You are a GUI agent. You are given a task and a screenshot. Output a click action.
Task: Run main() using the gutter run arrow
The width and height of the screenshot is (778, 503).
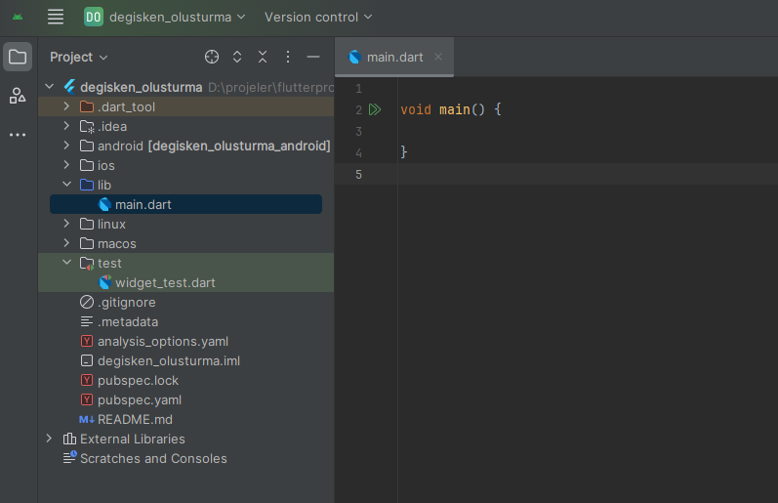click(x=375, y=109)
